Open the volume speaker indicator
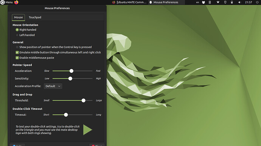Viewport: 261px width, 146px height. tap(240, 2)
